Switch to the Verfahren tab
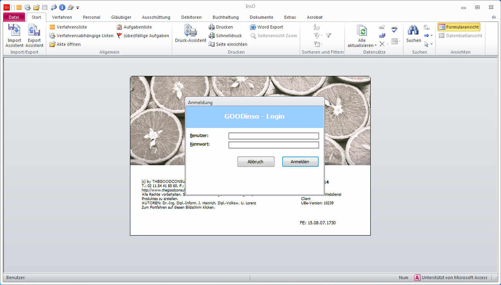Screen dimensions: 501x285 pos(62,17)
